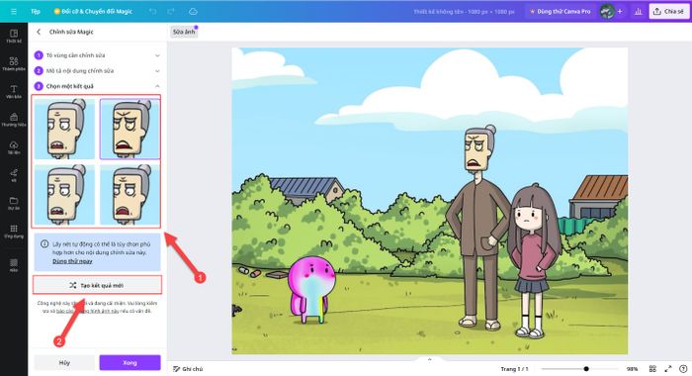This screenshot has height=376, width=692.
Task: Open the analytics bar chart icon
Action: click(639, 12)
